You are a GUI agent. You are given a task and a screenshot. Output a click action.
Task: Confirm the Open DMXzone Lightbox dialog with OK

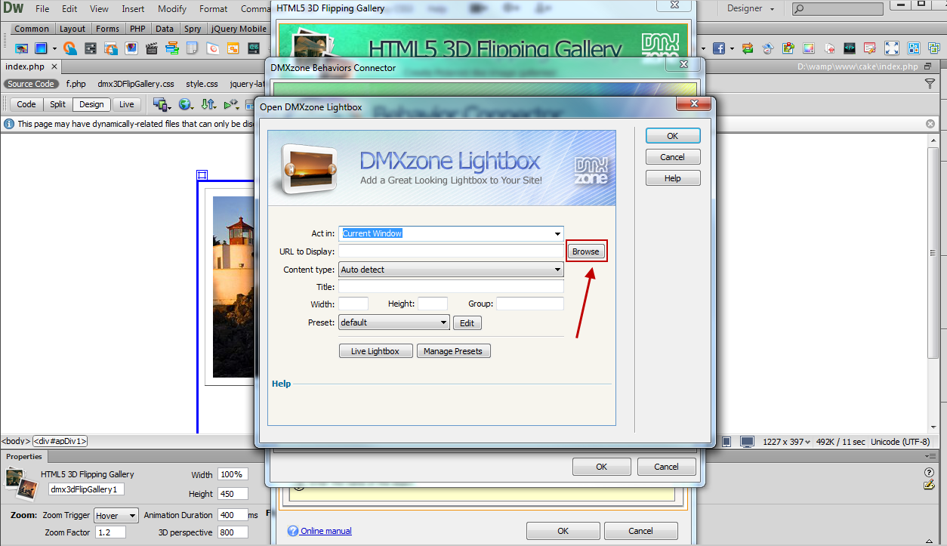coord(673,136)
